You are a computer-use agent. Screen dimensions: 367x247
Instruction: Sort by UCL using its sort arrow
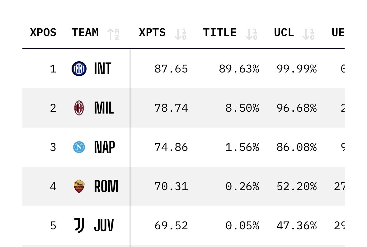(x=308, y=34)
